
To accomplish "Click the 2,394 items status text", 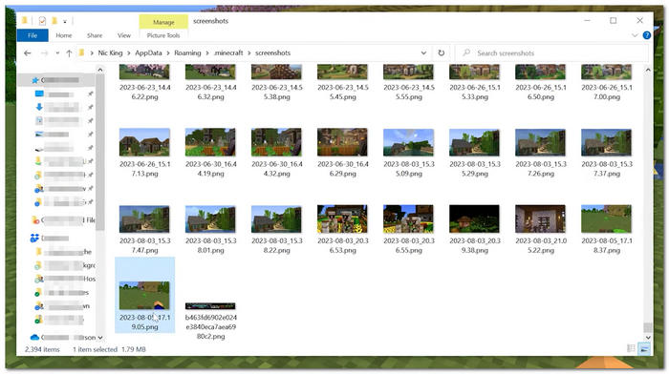I will click(x=42, y=349).
